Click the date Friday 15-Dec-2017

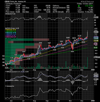[x=85, y=4]
